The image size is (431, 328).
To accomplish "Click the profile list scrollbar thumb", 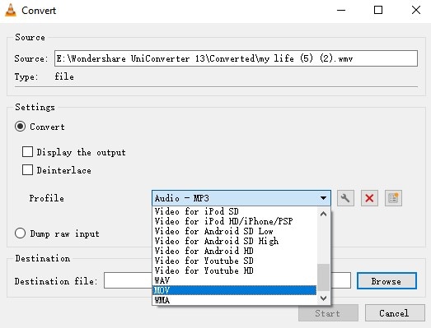I will click(x=323, y=277).
